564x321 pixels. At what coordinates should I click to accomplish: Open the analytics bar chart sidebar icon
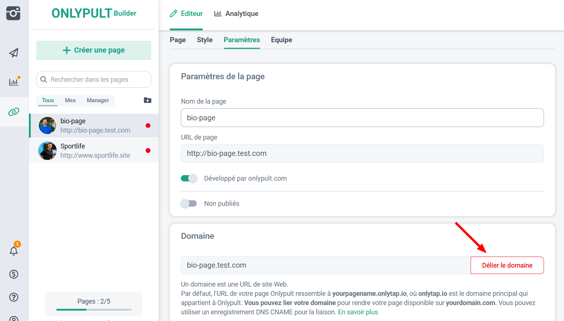[14, 82]
